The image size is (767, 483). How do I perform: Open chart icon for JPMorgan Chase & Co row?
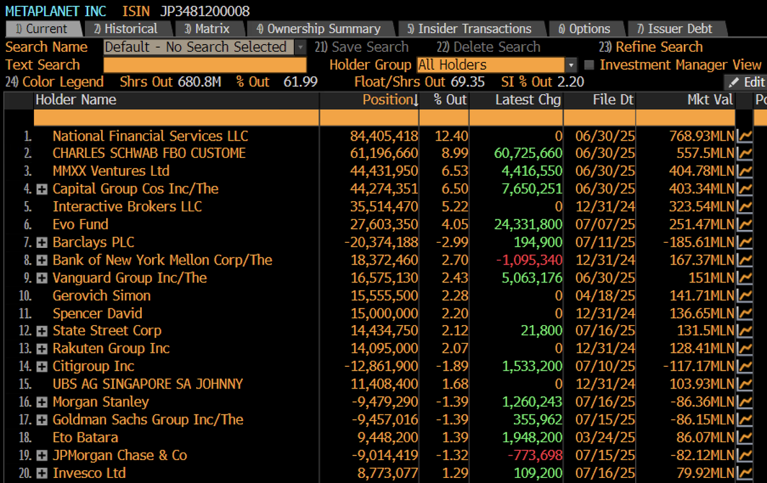pos(744,456)
